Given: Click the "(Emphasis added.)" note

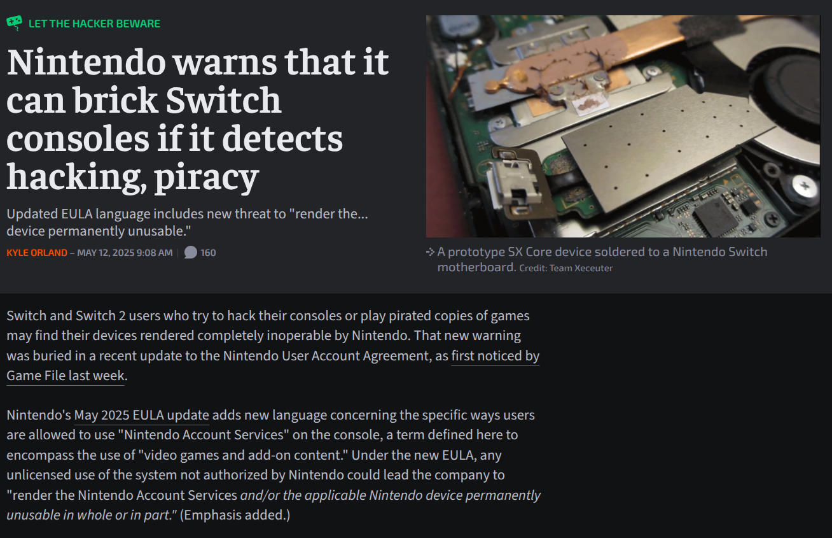Looking at the screenshot, I should click(235, 515).
